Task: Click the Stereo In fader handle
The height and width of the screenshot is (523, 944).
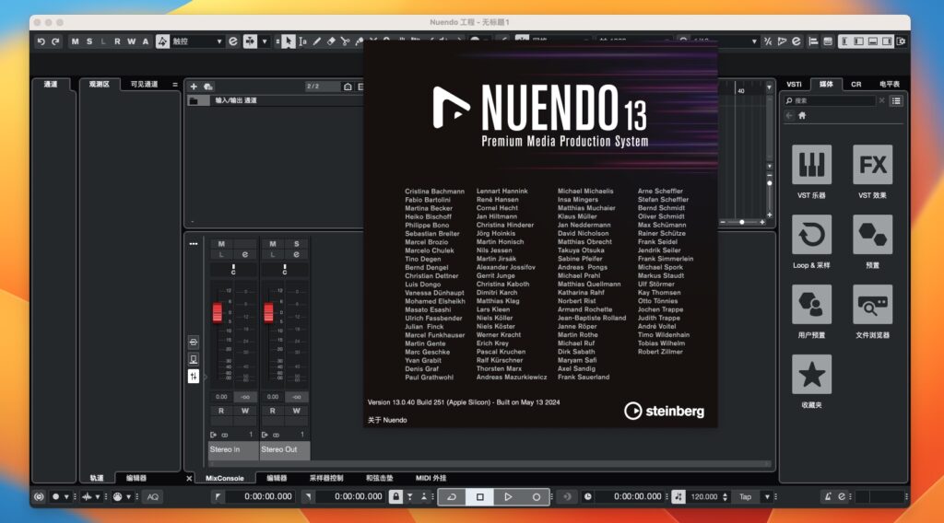Action: point(218,312)
